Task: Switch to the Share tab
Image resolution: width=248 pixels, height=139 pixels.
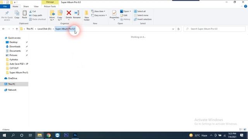Action: (26, 7)
